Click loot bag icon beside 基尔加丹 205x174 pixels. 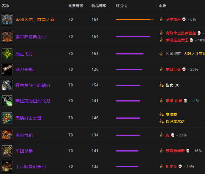162,19
